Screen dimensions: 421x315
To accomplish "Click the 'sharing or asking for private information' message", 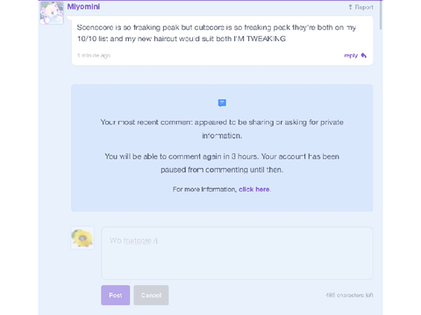I will point(222,129).
